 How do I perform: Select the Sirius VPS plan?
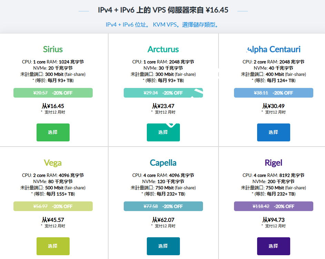point(53,132)
